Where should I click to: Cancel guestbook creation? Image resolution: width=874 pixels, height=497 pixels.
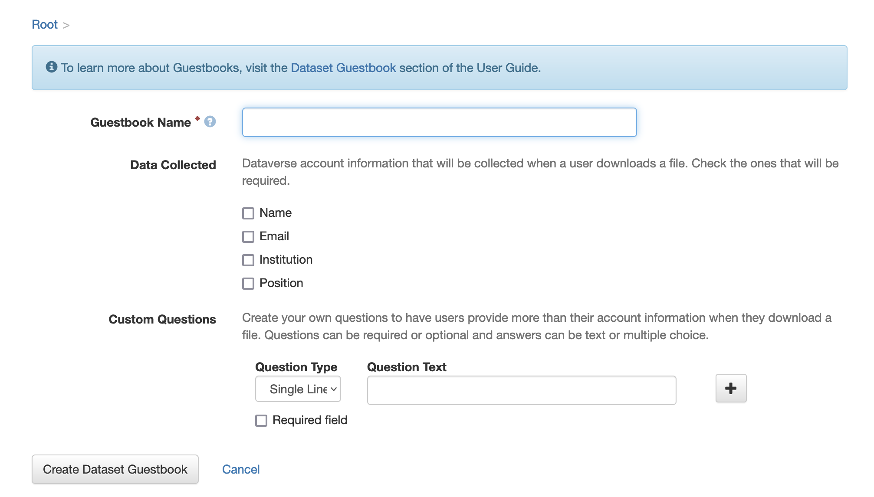click(x=241, y=469)
